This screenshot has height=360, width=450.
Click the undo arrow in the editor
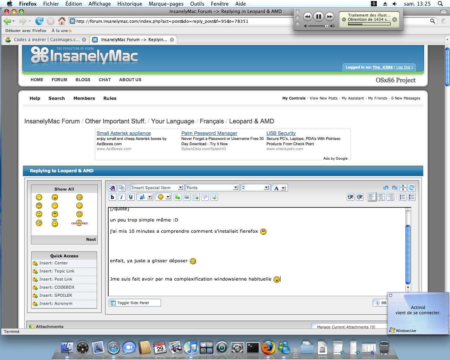(386, 188)
